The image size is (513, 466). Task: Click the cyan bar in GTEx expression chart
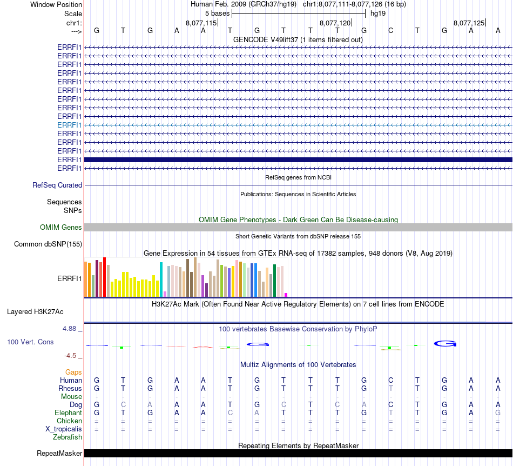[161, 279]
